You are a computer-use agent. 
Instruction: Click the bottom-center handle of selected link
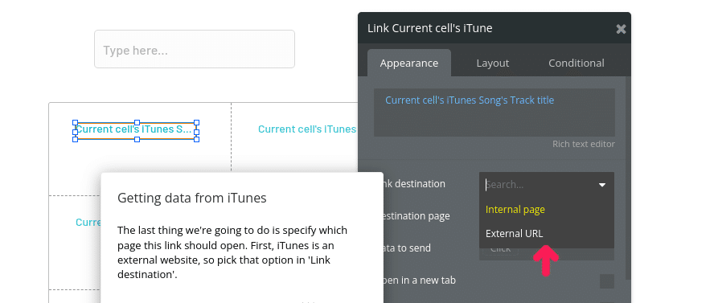point(137,139)
